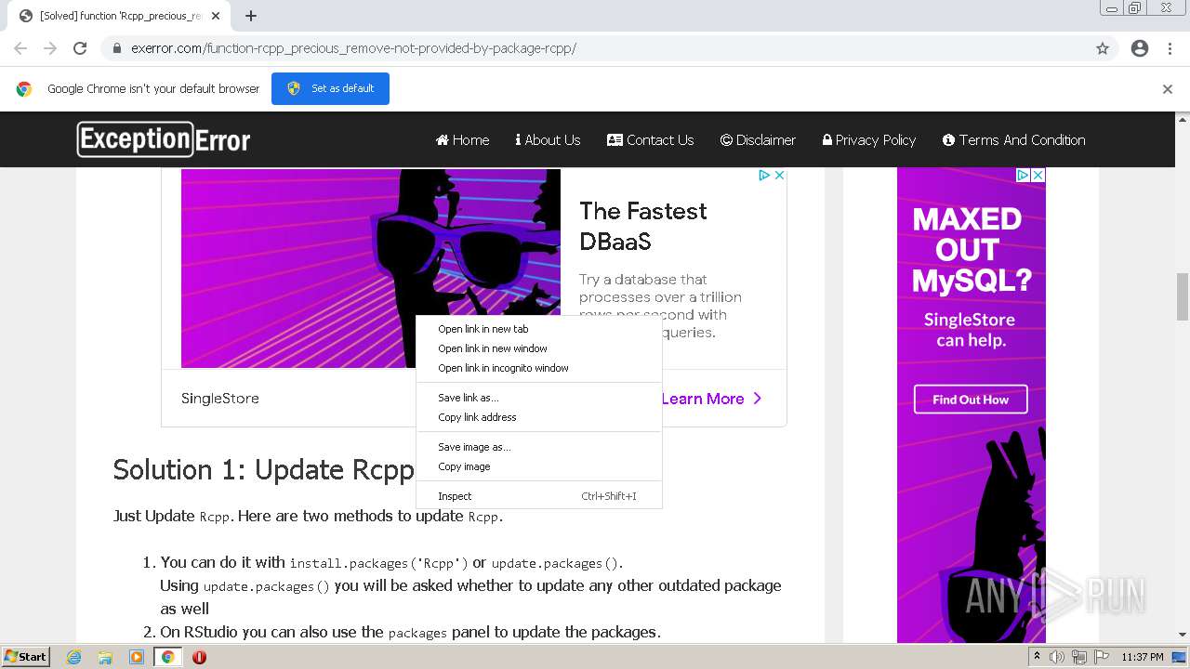Open Chrome's three-dot menu
The image size is (1190, 669).
point(1170,48)
